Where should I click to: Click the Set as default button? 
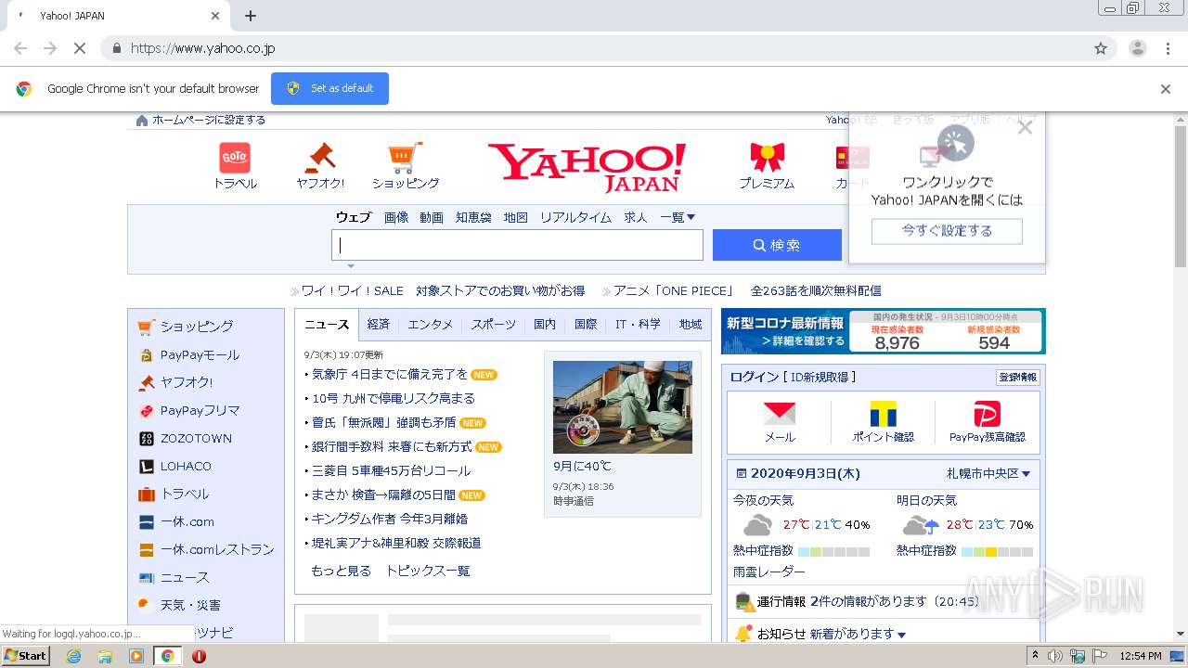[329, 88]
